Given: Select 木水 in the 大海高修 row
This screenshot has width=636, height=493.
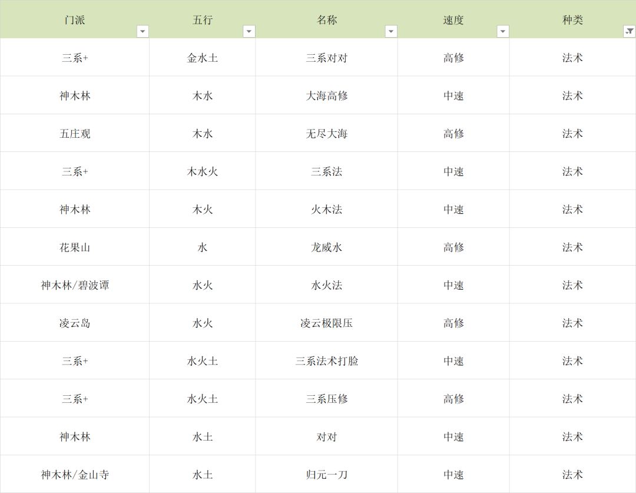Looking at the screenshot, I should 203,95.
